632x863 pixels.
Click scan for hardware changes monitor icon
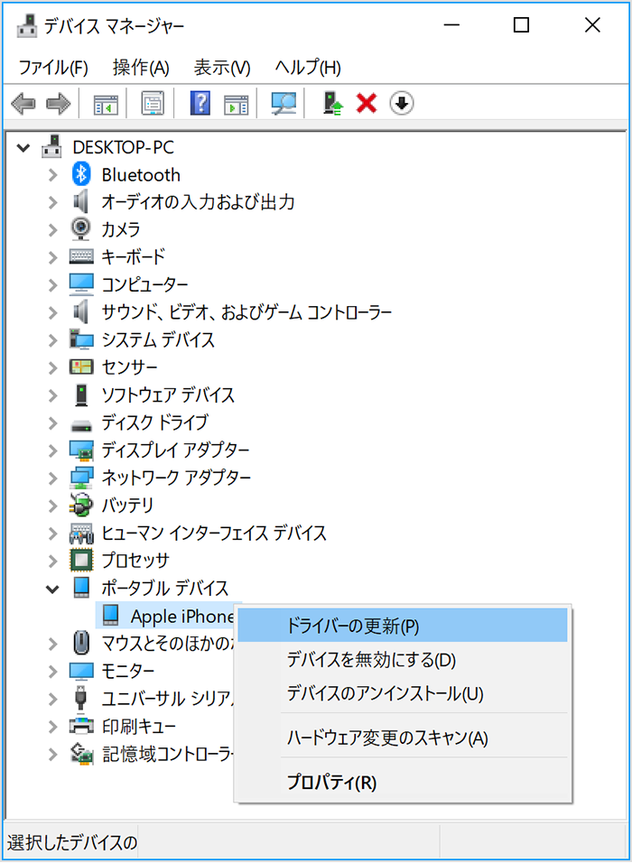click(x=284, y=104)
